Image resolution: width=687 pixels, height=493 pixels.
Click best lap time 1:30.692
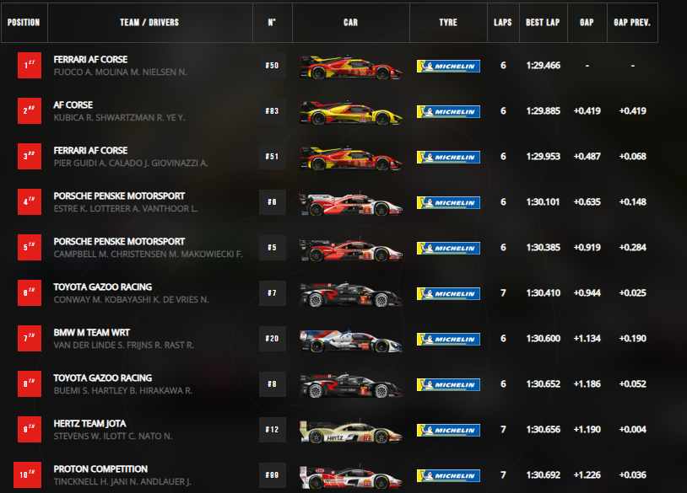544,475
